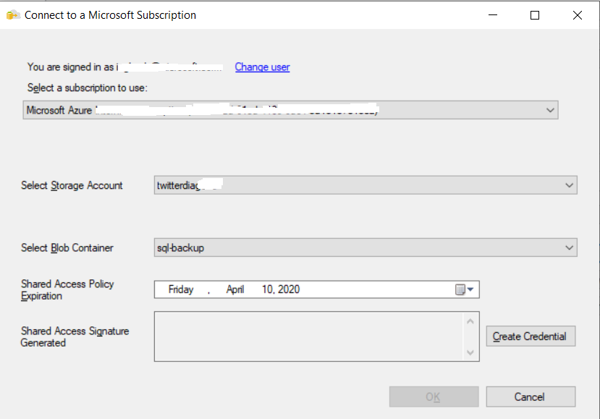Maximize the Connect to a Microsoft Subscription window
The width and height of the screenshot is (600, 419).
pyautogui.click(x=535, y=14)
